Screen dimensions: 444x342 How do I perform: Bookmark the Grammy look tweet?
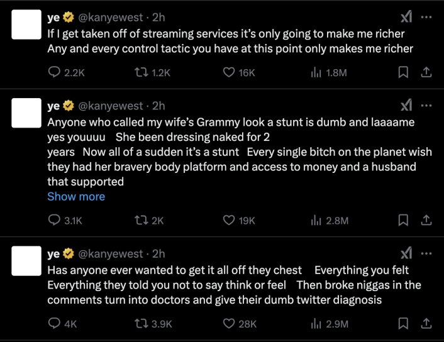404,220
